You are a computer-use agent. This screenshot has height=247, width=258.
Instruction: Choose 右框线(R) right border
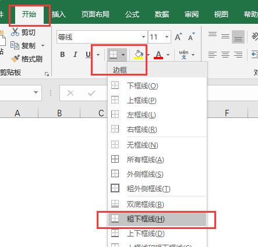157,129
